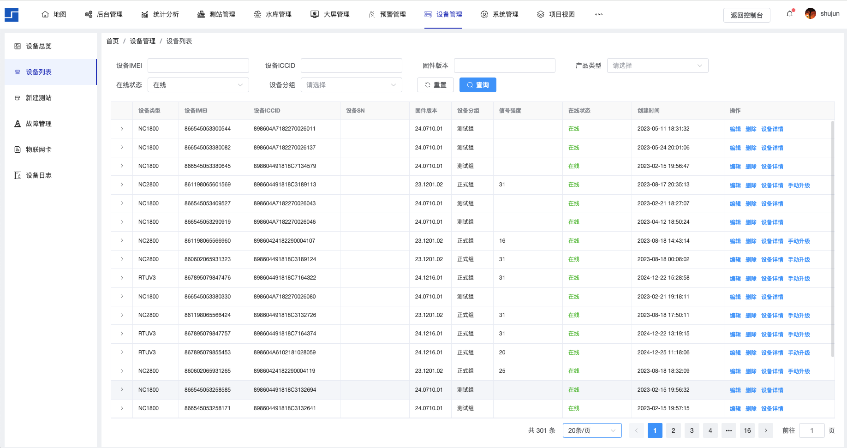Open the 20条/页 page size selector
The height and width of the screenshot is (448, 847).
pos(592,430)
